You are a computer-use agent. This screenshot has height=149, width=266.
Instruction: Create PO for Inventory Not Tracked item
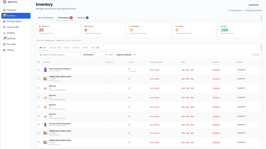coord(241,70)
